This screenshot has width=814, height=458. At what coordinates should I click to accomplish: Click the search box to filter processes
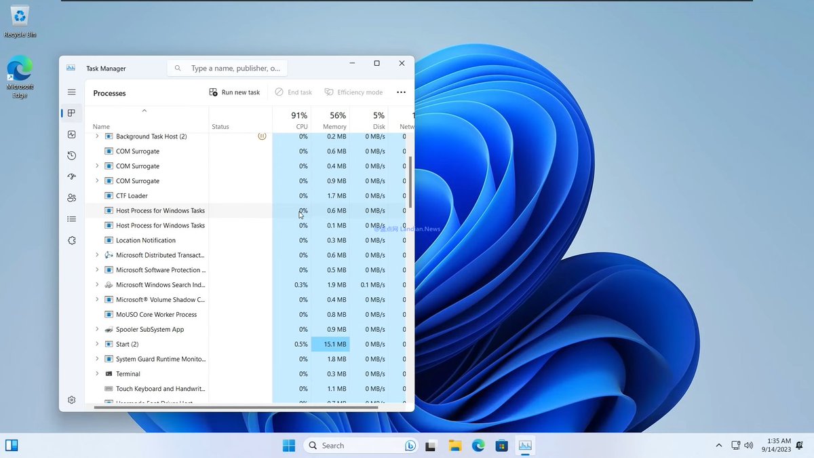tap(227, 68)
